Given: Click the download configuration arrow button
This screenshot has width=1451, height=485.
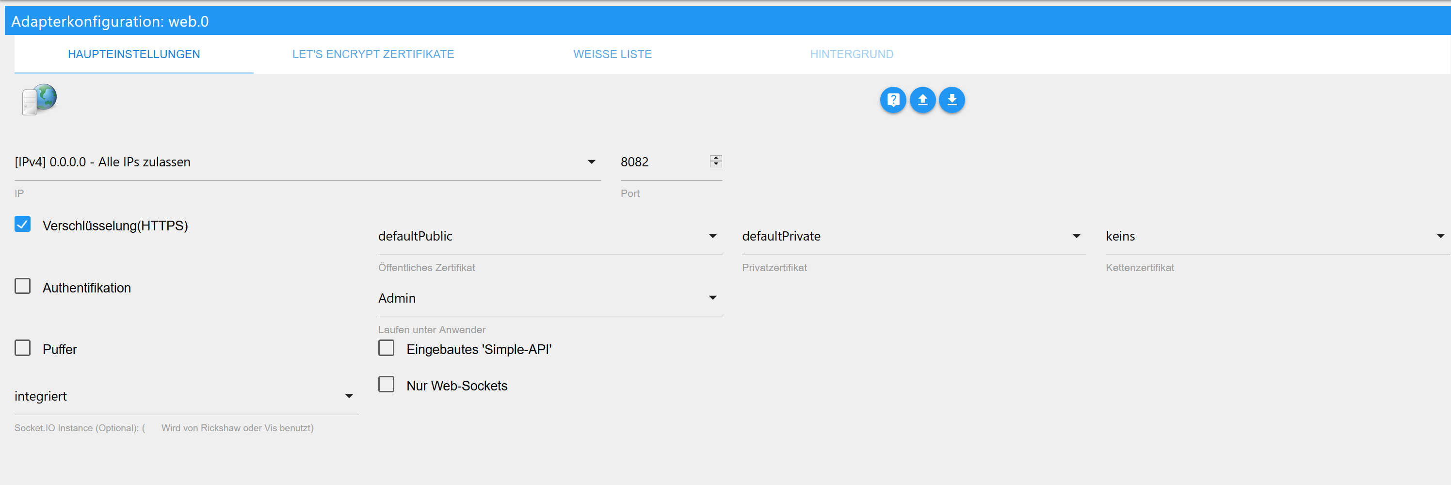Looking at the screenshot, I should pyautogui.click(x=951, y=100).
